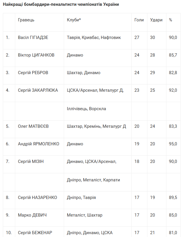
Task: Click the clubs cell Таврія, Кривбас, Нафтовик
Action: click(x=94, y=37)
